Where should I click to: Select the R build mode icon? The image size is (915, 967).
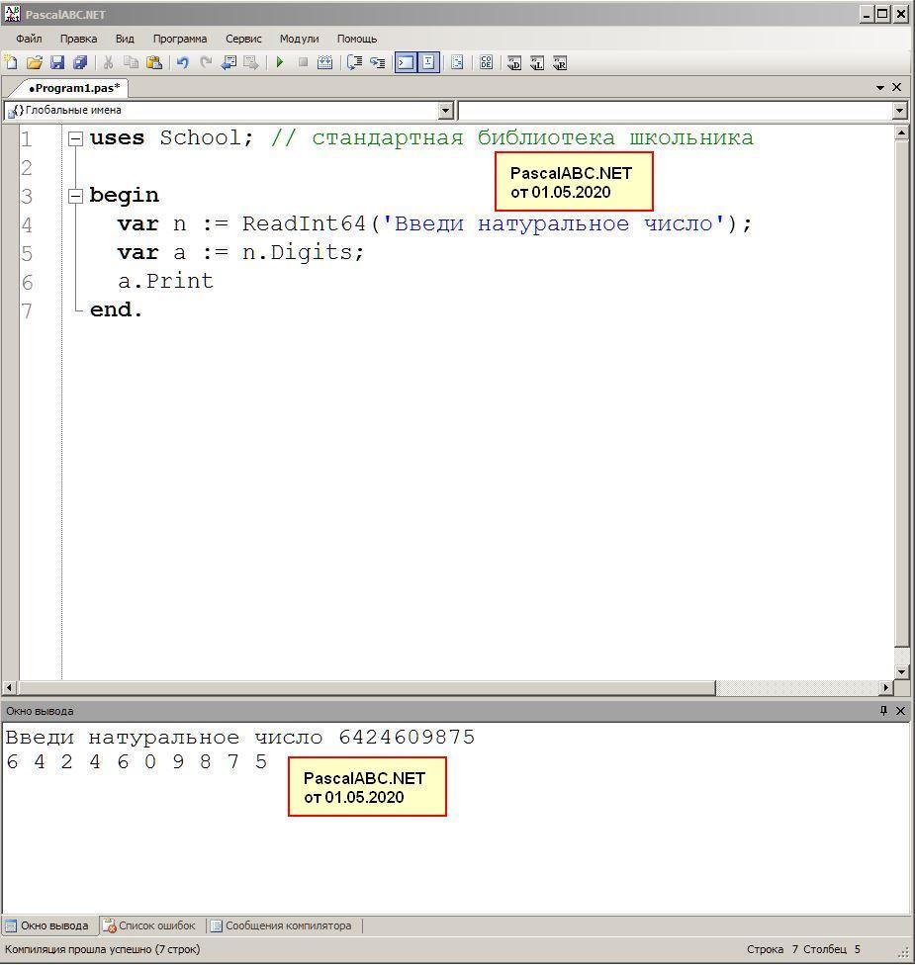560,62
